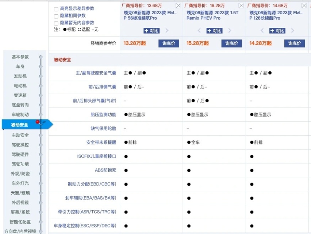Jump to 车外灯光 section
The height and width of the screenshot is (234, 311).
click(20, 183)
